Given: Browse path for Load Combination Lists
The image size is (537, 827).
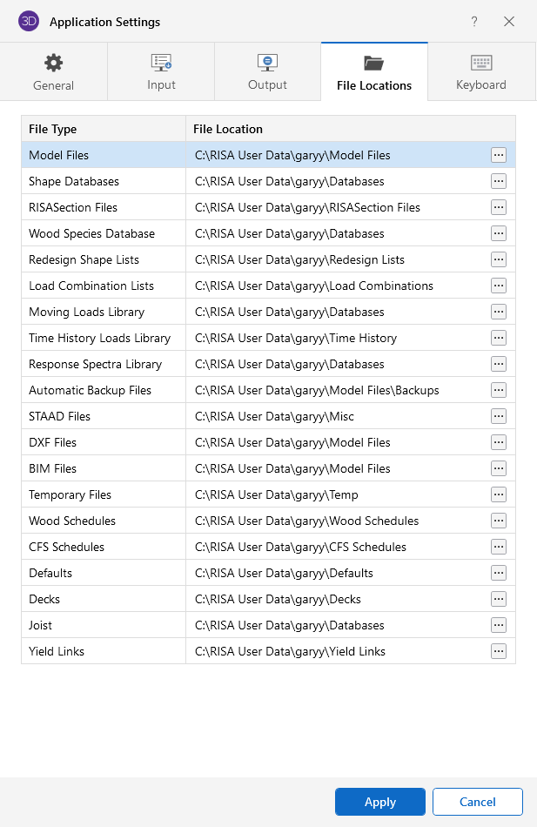Looking at the screenshot, I should (x=499, y=286).
